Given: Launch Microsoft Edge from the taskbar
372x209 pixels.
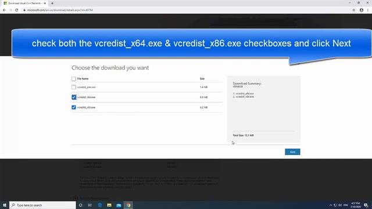Looking at the screenshot, I should pos(100,205).
